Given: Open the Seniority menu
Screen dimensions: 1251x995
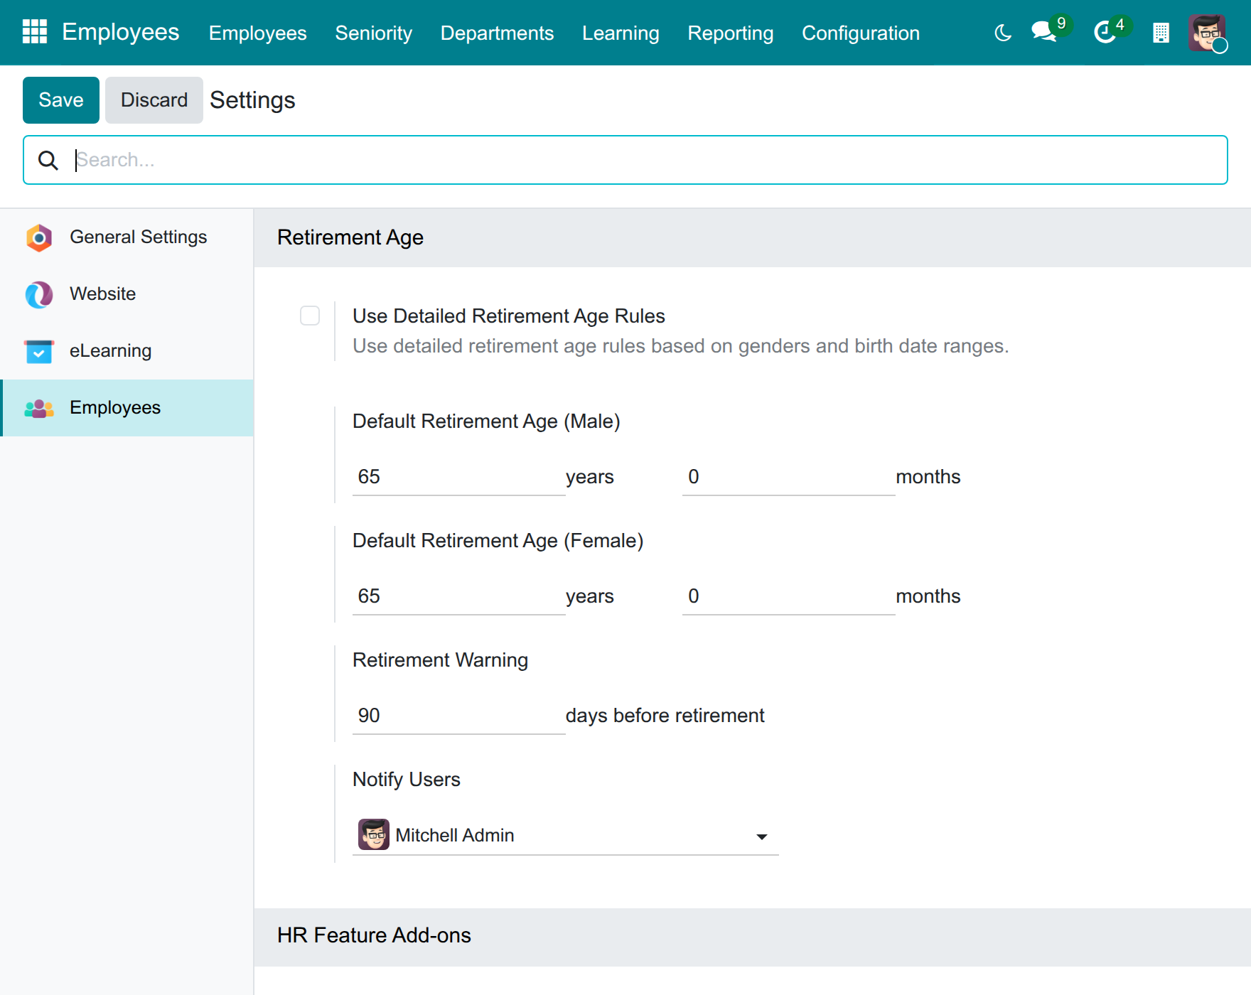Looking at the screenshot, I should (374, 33).
